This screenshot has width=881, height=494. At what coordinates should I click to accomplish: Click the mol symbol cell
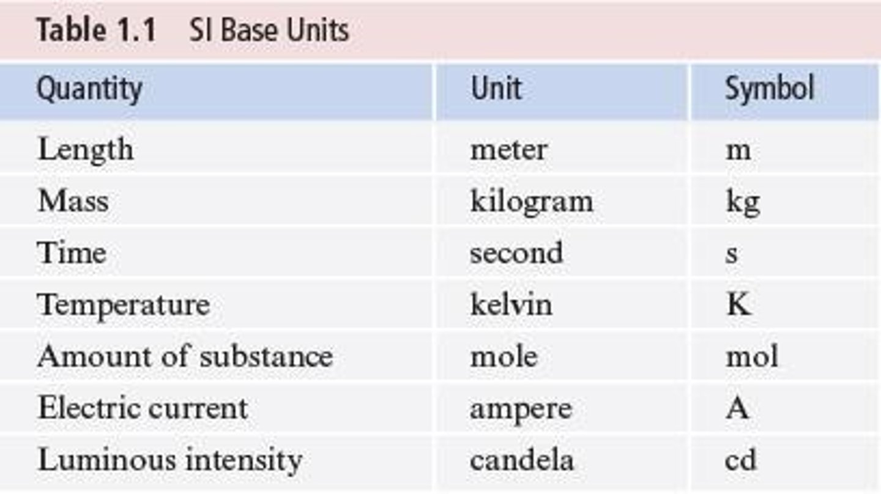[752, 356]
